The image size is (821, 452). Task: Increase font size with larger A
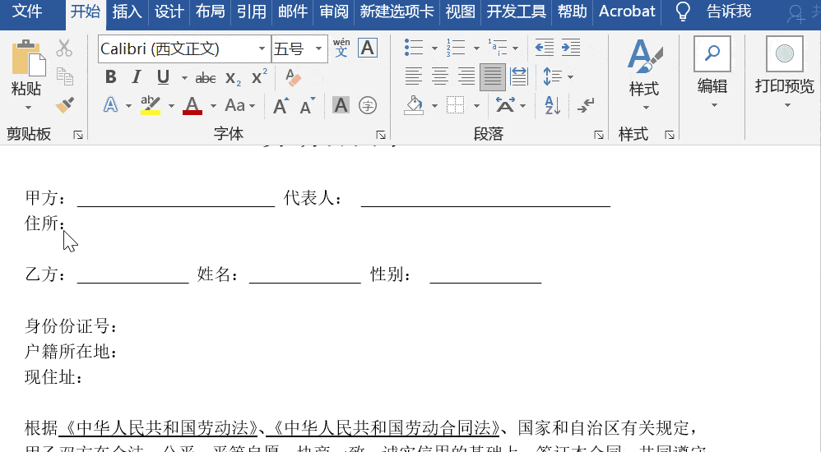[x=281, y=105]
